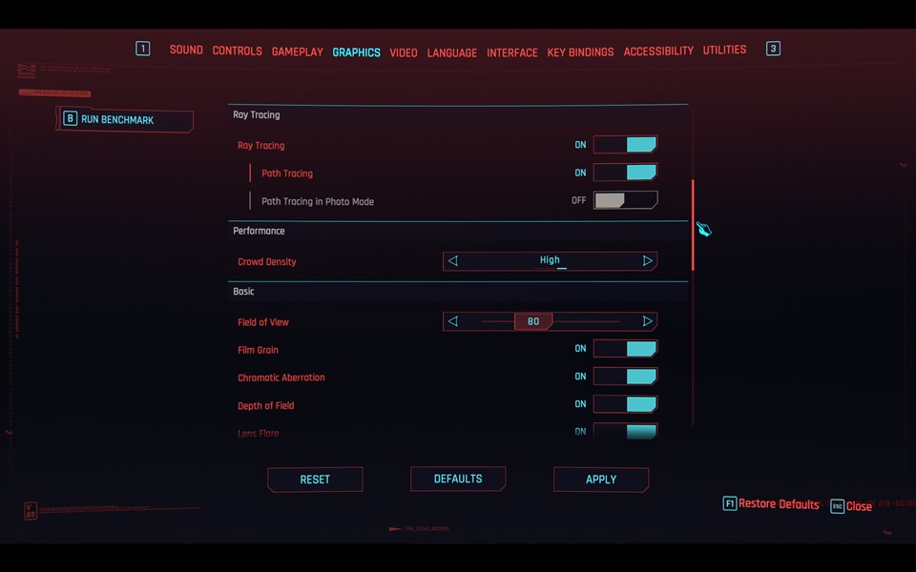
Task: Click the '1' previous tab key icon
Action: coord(143,49)
